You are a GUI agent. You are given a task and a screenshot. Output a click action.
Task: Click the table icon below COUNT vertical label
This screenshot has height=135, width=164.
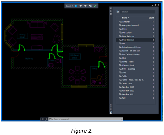(111, 112)
